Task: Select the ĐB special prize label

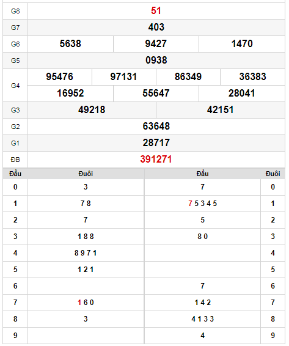Action: (15, 160)
